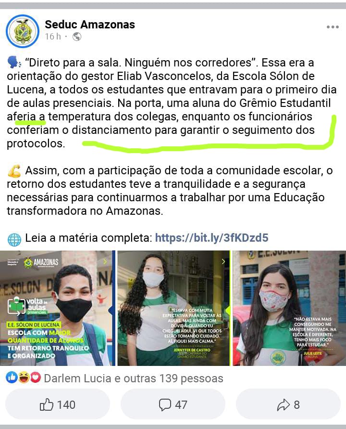Image resolution: width=346 pixels, height=429 pixels.
Task: Like the post with thumbs-up button
Action: [x=58, y=404]
